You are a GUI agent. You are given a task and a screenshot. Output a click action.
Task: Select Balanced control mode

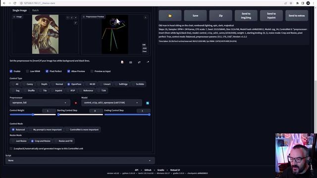point(18,130)
